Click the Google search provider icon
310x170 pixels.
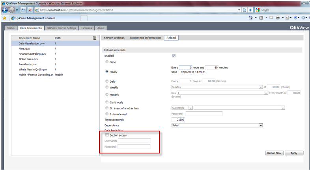[258, 10]
